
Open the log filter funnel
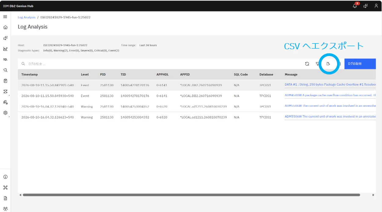click(x=318, y=64)
